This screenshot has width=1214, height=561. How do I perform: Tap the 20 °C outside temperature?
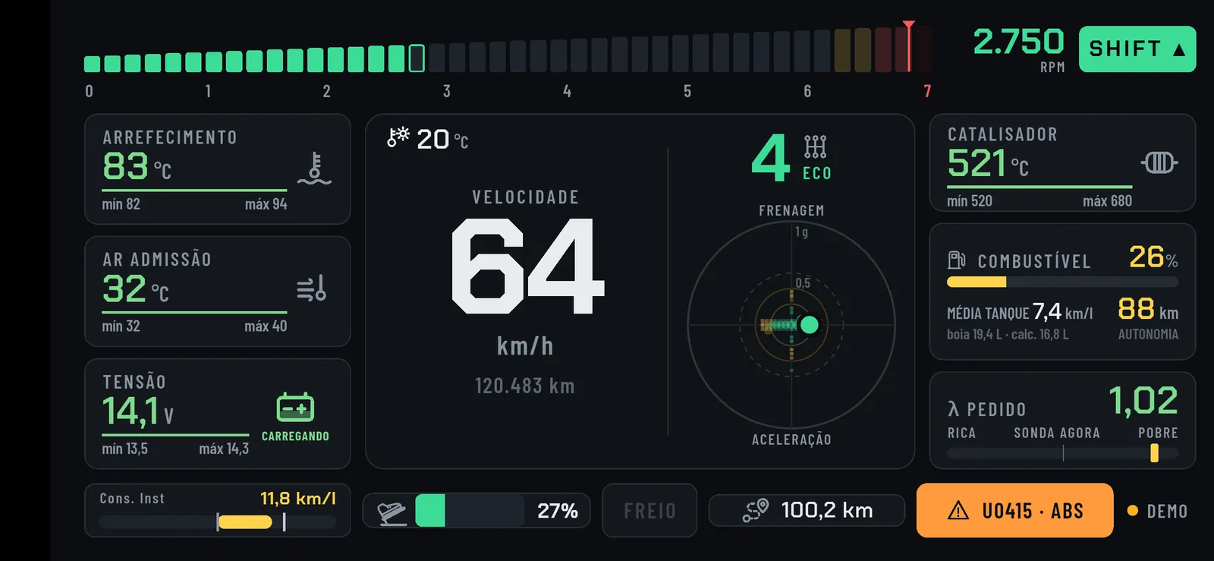point(442,140)
